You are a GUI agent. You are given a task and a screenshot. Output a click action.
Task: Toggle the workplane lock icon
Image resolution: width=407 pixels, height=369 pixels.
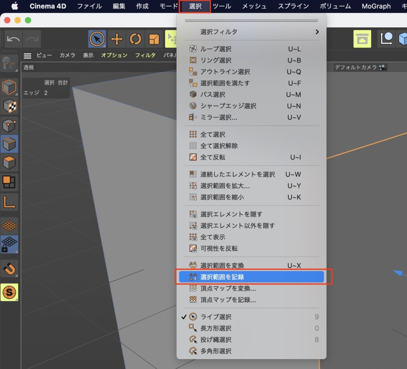[x=10, y=244]
